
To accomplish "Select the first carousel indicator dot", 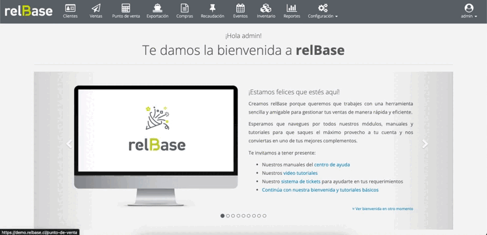I will (x=223, y=216).
